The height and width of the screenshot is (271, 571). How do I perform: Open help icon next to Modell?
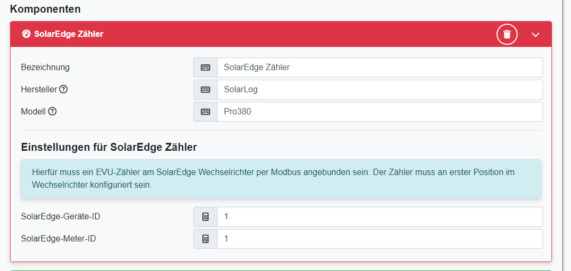click(52, 112)
